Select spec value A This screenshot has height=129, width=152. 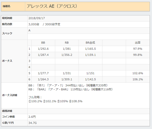[29, 30]
